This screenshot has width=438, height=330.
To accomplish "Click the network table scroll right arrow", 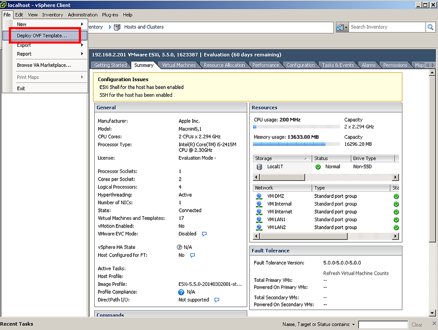I will 395,236.
